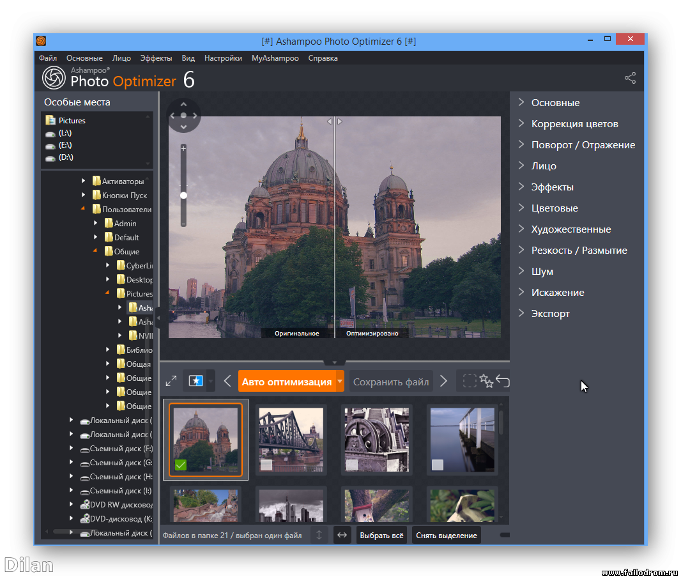Expand the Активаторы folder
Image resolution: width=681 pixels, height=579 pixels.
tap(84, 181)
